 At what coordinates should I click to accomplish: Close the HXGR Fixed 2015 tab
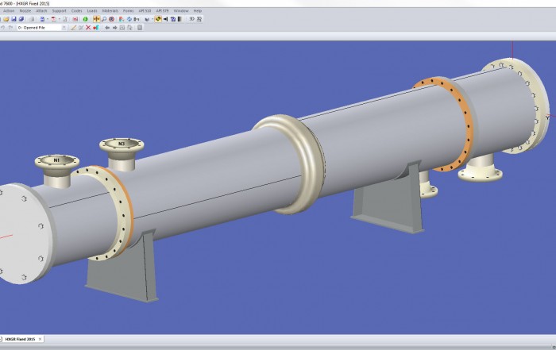(x=40, y=339)
